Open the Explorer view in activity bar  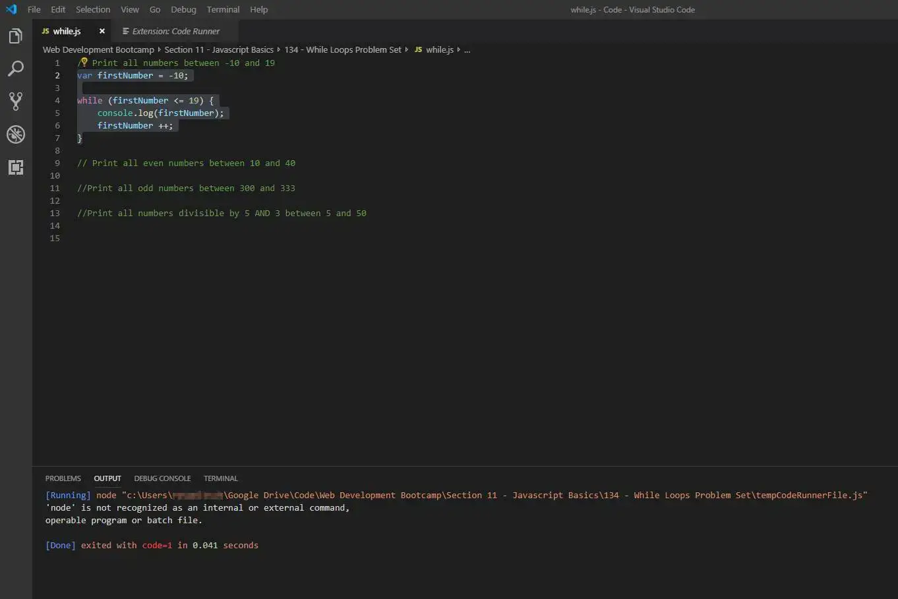(16, 36)
